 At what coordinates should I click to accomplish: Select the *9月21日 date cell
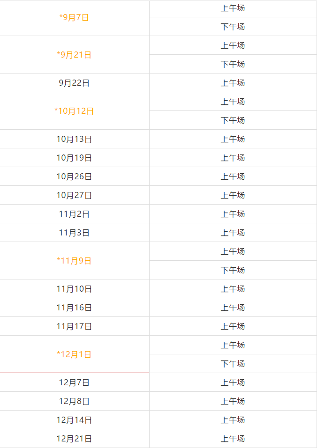[74, 55]
